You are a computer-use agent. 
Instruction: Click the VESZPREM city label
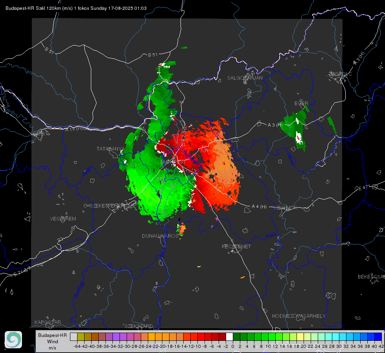[x=63, y=219]
